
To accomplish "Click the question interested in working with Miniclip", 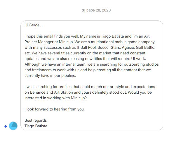I will pos(55,98).
